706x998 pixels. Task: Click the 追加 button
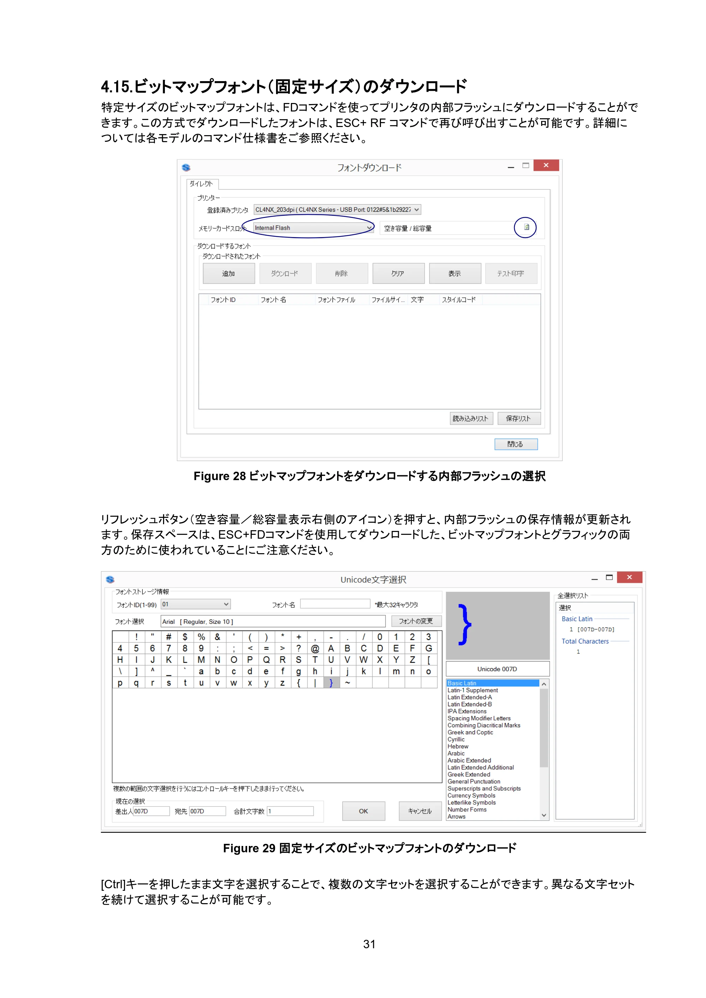coord(229,273)
